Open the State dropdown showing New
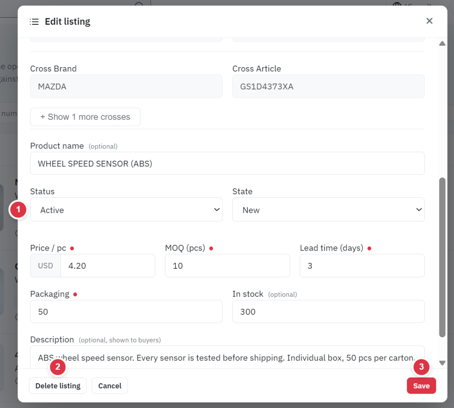The width and height of the screenshot is (454, 408). (328, 210)
